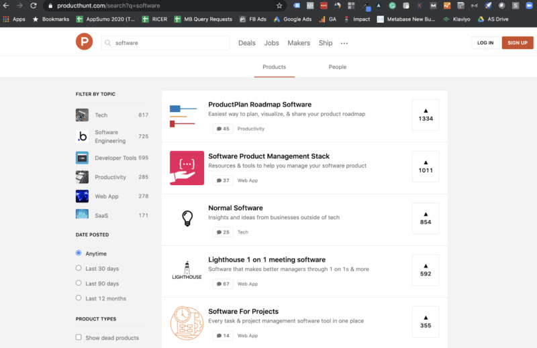
Task: Open Software Product Management Stack link
Action: 269,156
